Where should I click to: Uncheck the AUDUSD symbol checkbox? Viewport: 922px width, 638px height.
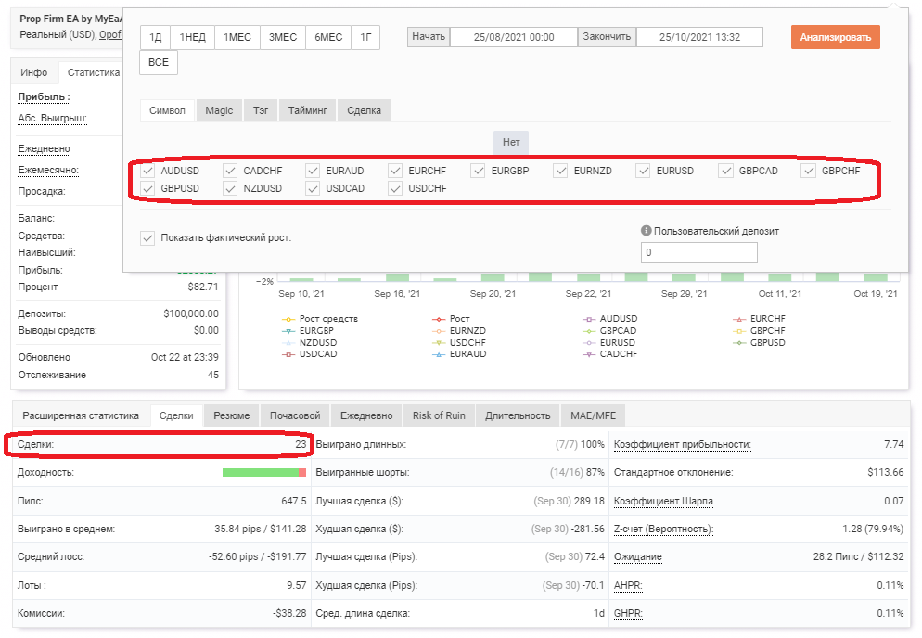click(x=147, y=172)
